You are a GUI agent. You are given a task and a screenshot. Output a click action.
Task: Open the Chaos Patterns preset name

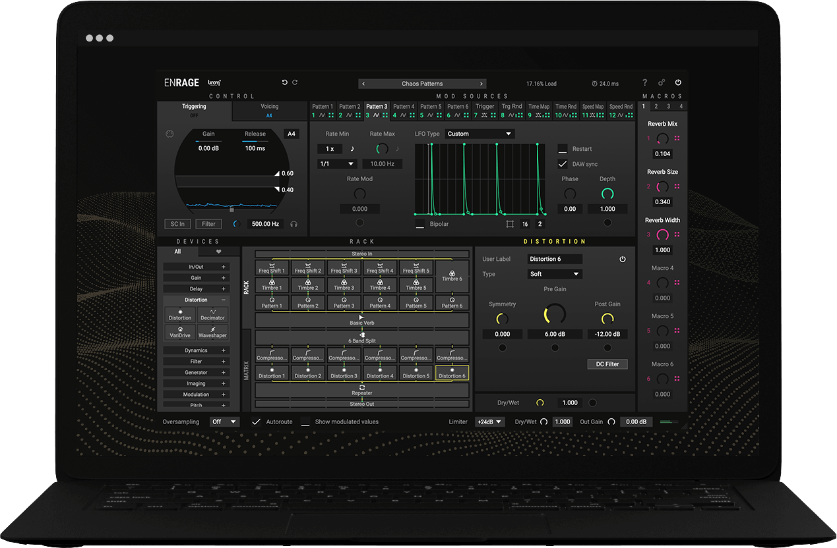click(x=422, y=84)
